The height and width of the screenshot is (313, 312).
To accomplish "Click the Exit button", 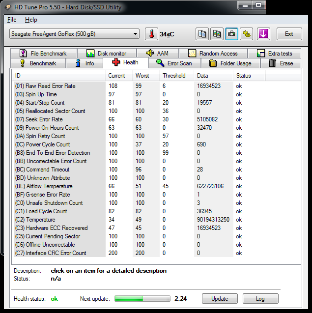I will (x=289, y=34).
